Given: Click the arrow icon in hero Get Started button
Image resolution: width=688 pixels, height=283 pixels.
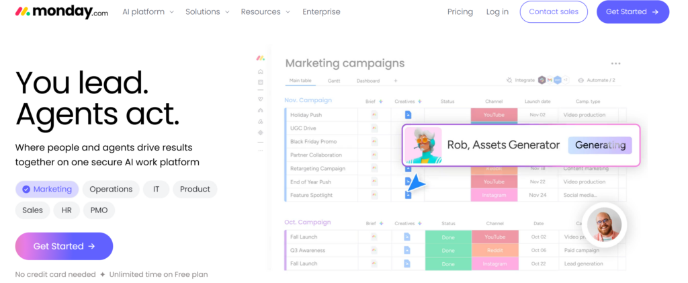Looking at the screenshot, I should (x=91, y=246).
